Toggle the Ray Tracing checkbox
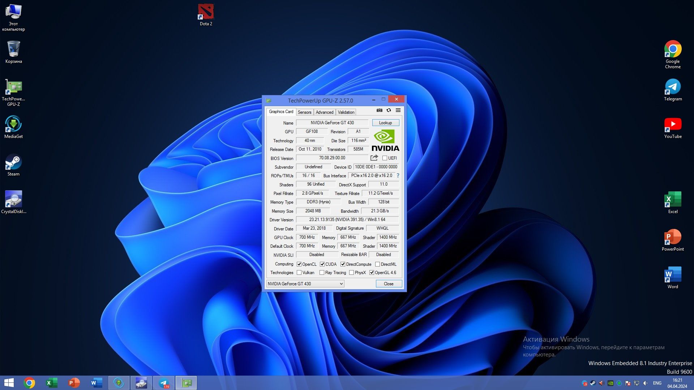This screenshot has width=694, height=390. click(322, 272)
